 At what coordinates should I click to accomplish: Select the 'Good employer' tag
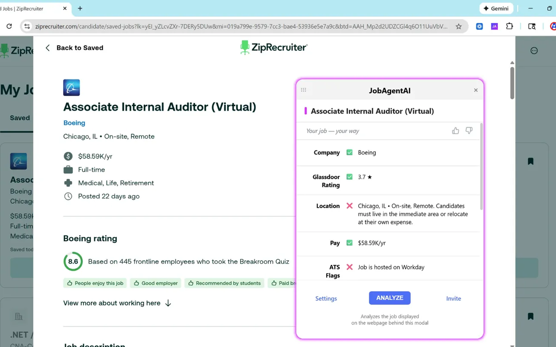pos(156,283)
